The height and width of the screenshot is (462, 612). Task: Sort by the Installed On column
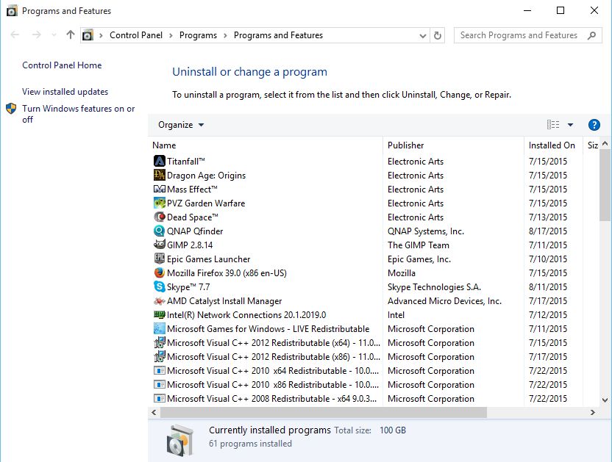click(552, 145)
